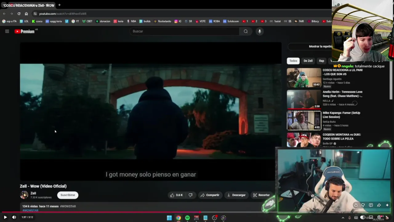Open Mike Kapanga Fumar SetUp session thumbnail

pyautogui.click(x=304, y=120)
